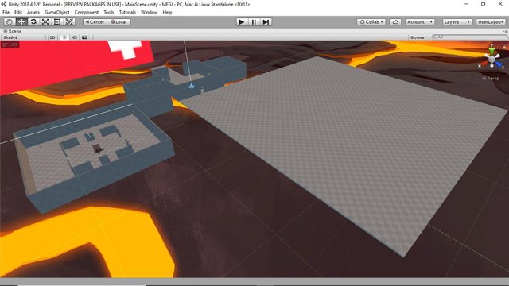Open the GameObject menu

coord(57,13)
